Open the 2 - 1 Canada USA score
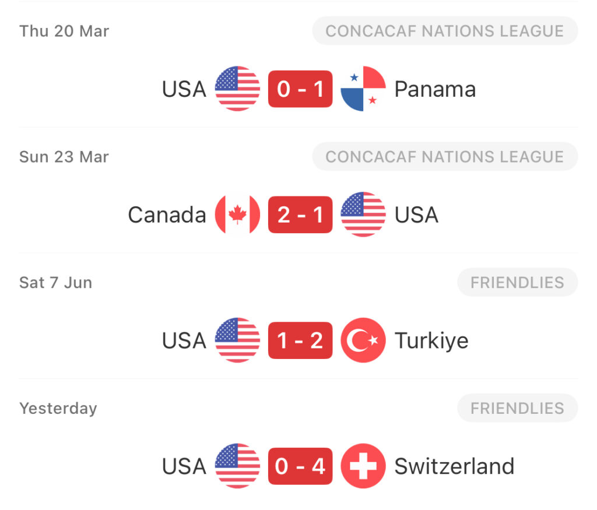Image resolution: width=597 pixels, height=510 pixels. point(300,214)
